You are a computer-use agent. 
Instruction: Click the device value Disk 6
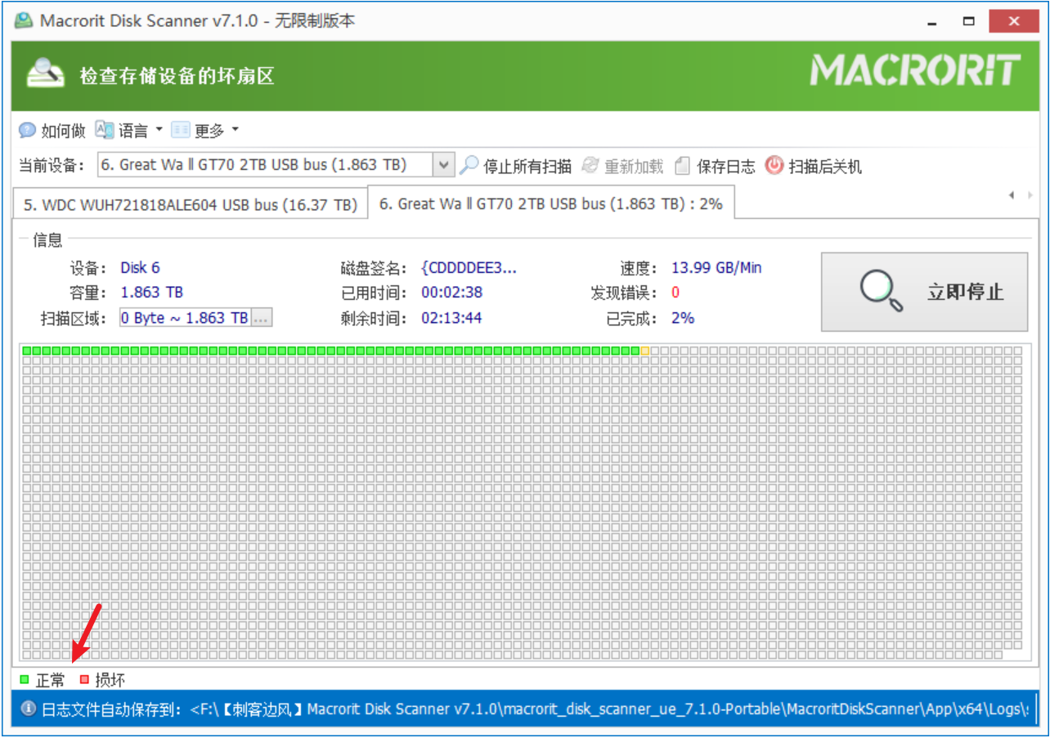140,267
